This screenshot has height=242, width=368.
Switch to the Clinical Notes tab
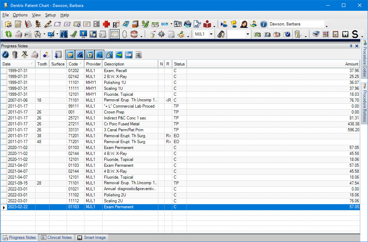(56, 237)
